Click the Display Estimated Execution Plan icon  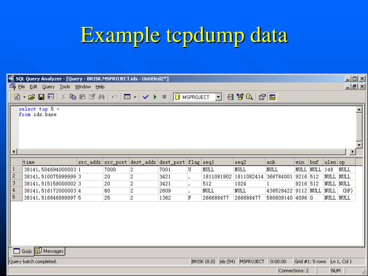230,97
